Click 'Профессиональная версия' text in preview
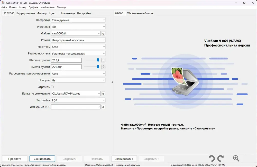257x167 pixels. pos(227,45)
